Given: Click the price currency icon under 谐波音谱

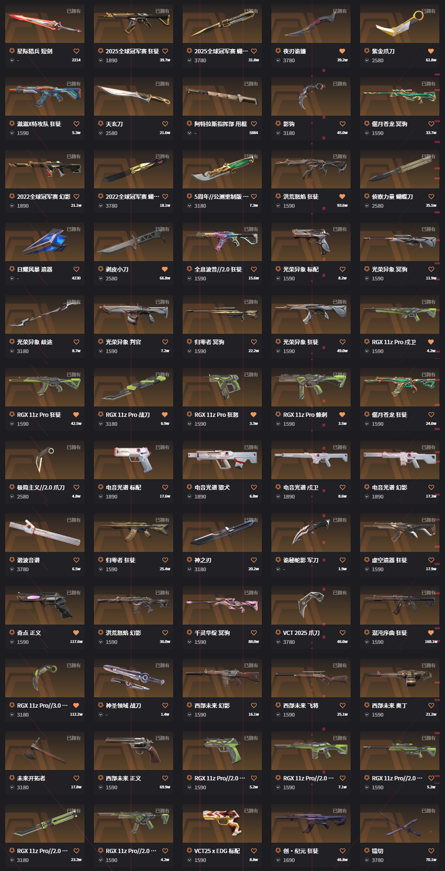Looking at the screenshot, I should pyautogui.click(x=12, y=569).
